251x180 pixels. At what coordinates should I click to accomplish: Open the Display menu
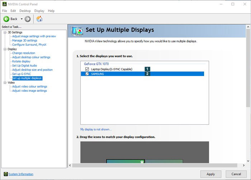click(x=39, y=11)
